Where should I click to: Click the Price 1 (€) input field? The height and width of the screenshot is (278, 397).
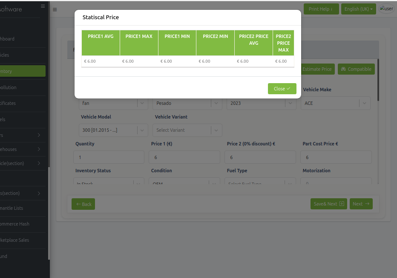click(184, 157)
